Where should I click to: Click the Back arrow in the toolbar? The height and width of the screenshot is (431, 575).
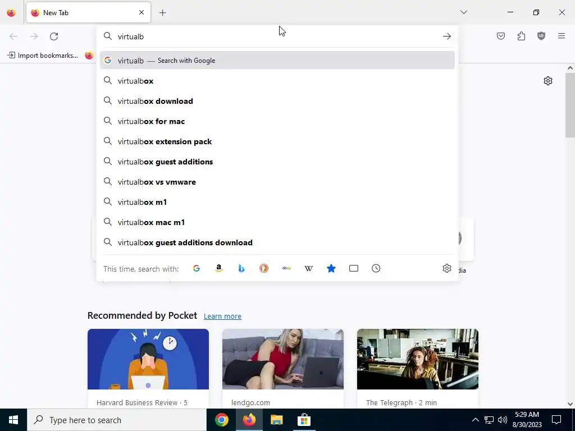click(13, 36)
